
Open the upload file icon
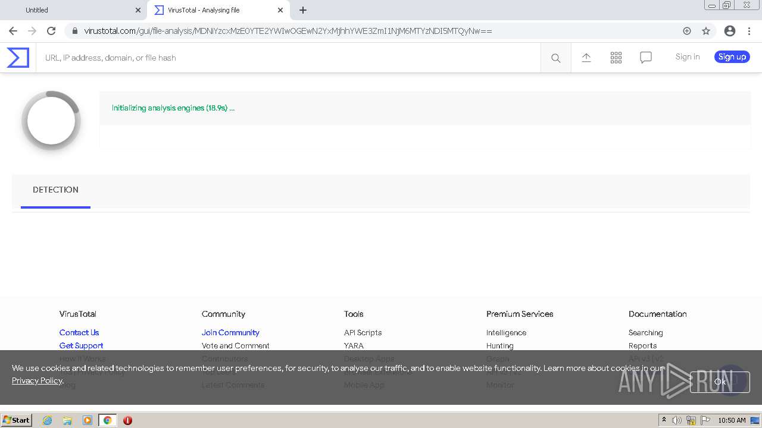click(x=586, y=58)
